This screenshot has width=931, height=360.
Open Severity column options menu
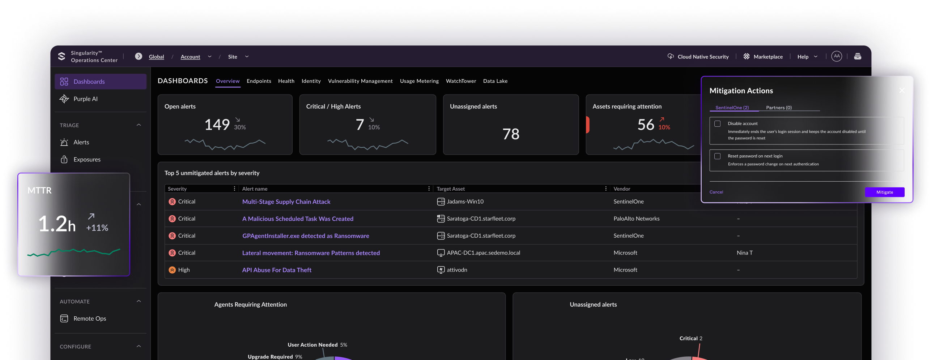click(x=234, y=189)
